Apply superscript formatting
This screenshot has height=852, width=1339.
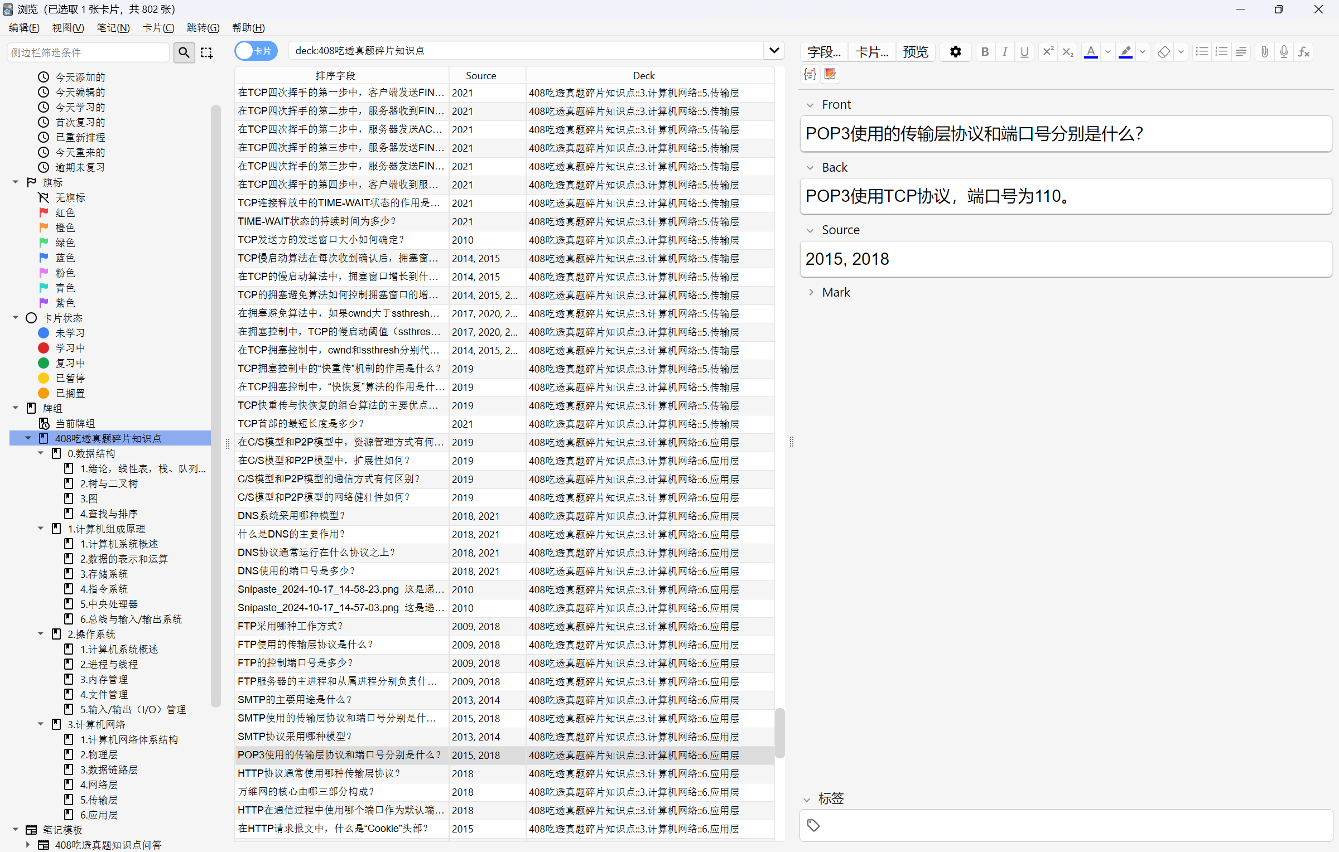point(1048,52)
